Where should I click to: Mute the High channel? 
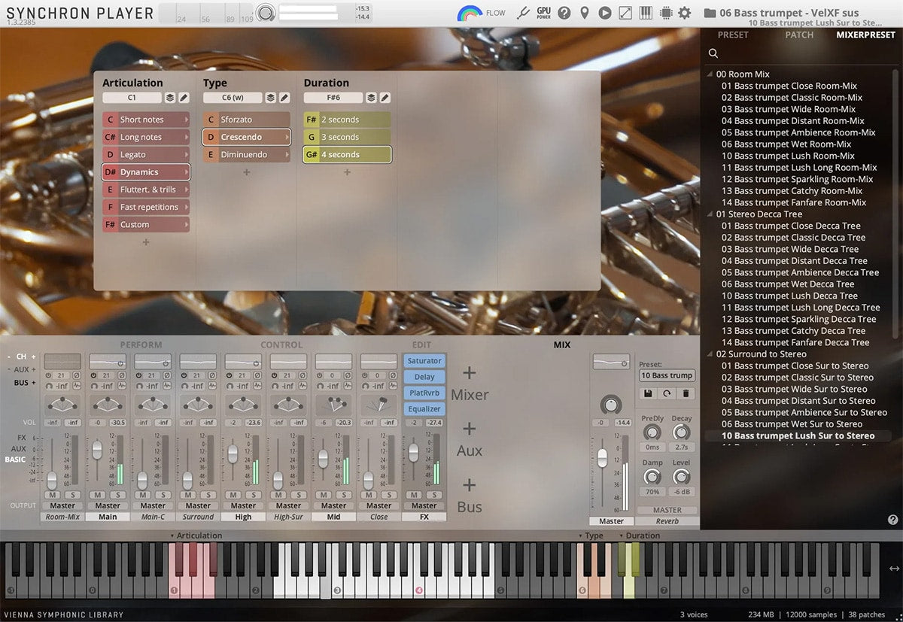(x=233, y=495)
